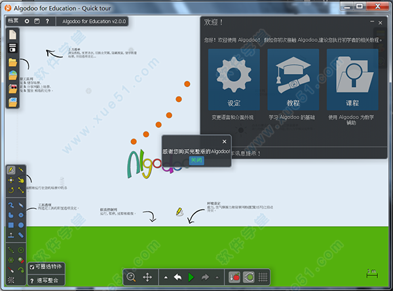The width and height of the screenshot is (393, 291).
Task: Close the 欢迎 welcome panel
Action: [x=380, y=23]
